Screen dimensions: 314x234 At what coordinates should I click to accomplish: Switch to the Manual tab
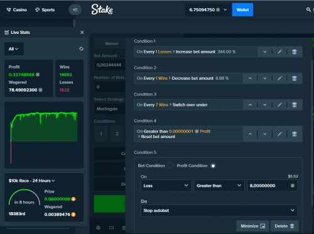pyautogui.click(x=112, y=43)
